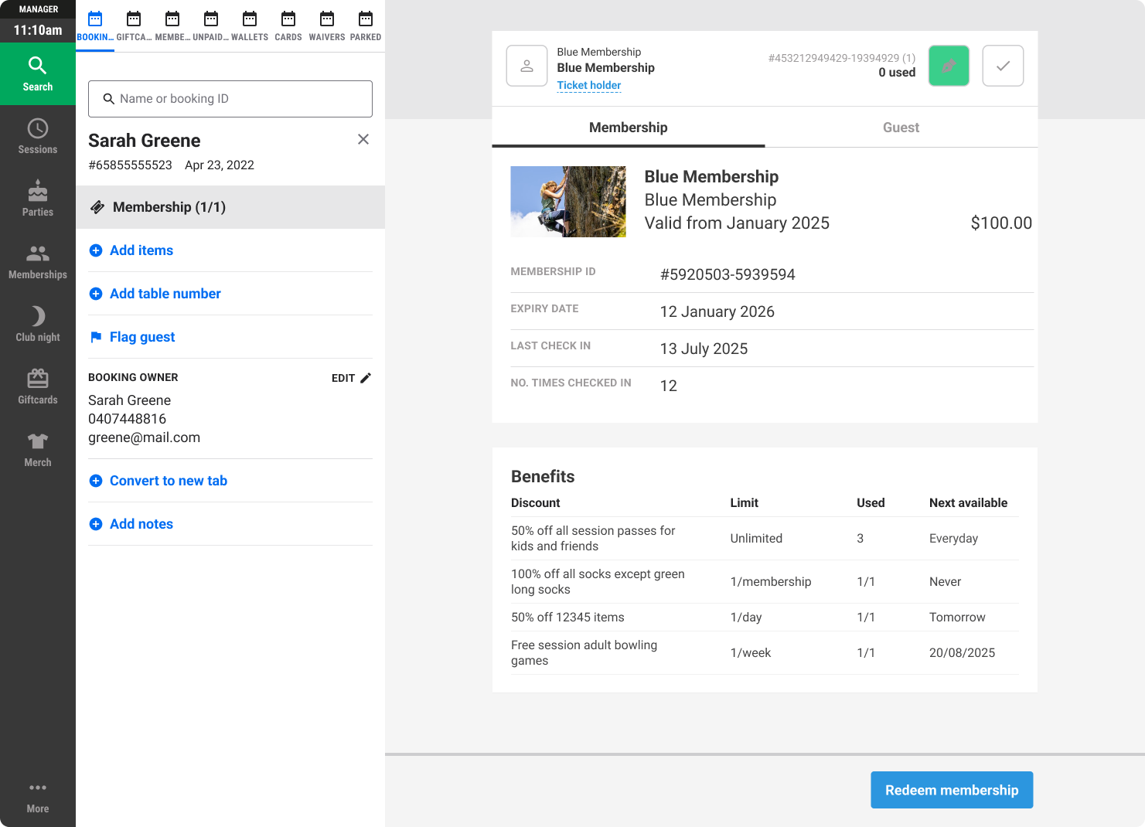This screenshot has width=1145, height=827.
Task: Click the green ticket icon button
Action: point(949,66)
